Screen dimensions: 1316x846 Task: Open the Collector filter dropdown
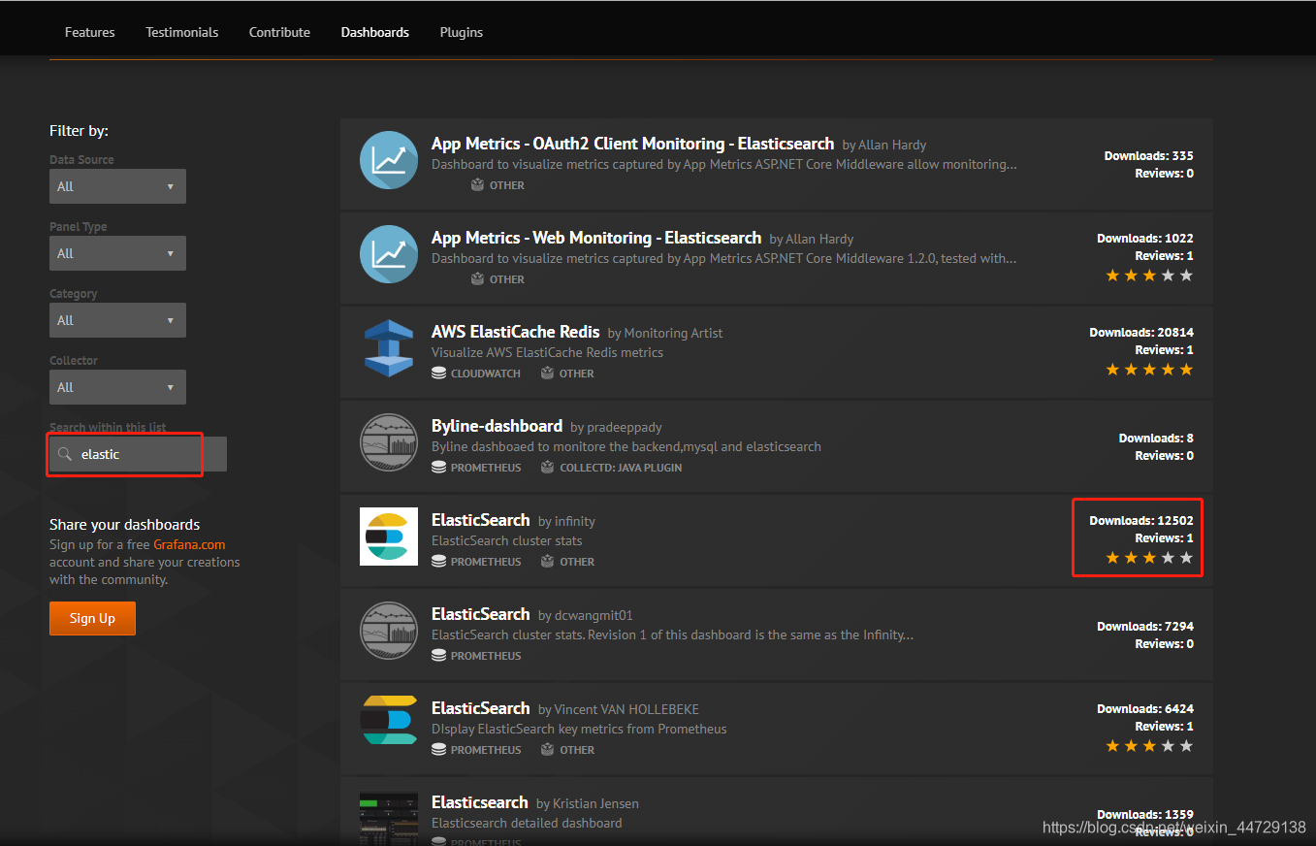click(117, 387)
